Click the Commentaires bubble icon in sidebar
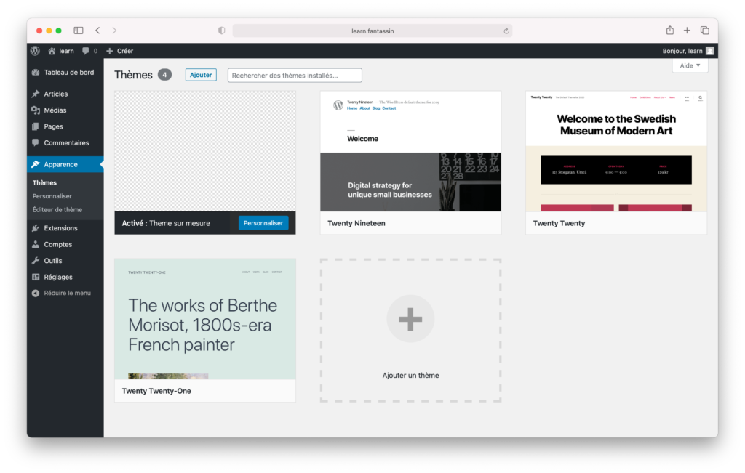 36,143
